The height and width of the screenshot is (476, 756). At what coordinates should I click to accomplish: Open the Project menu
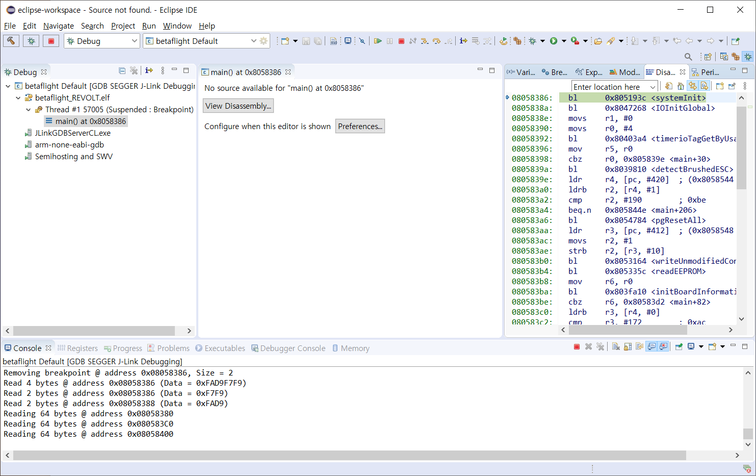pyautogui.click(x=123, y=26)
